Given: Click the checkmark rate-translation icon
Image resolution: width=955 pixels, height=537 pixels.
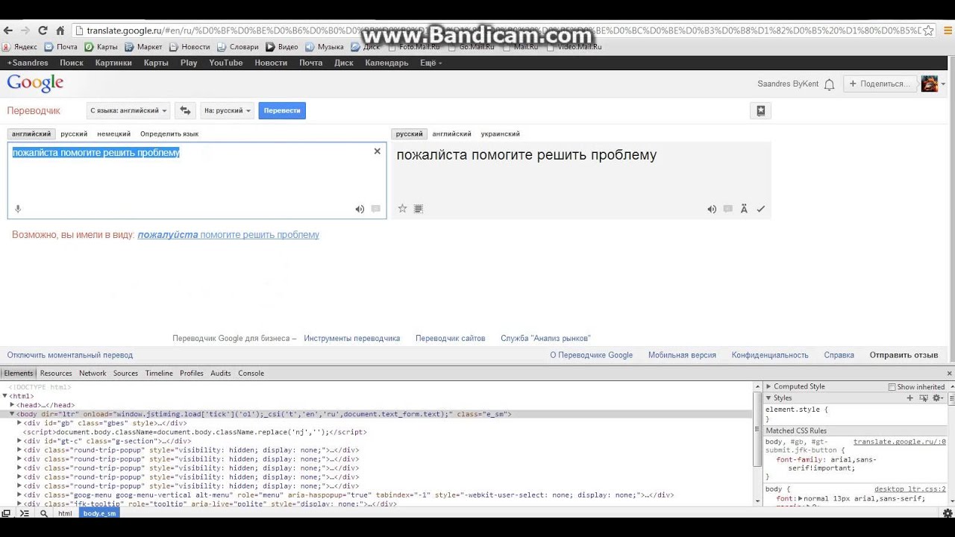Looking at the screenshot, I should [761, 210].
